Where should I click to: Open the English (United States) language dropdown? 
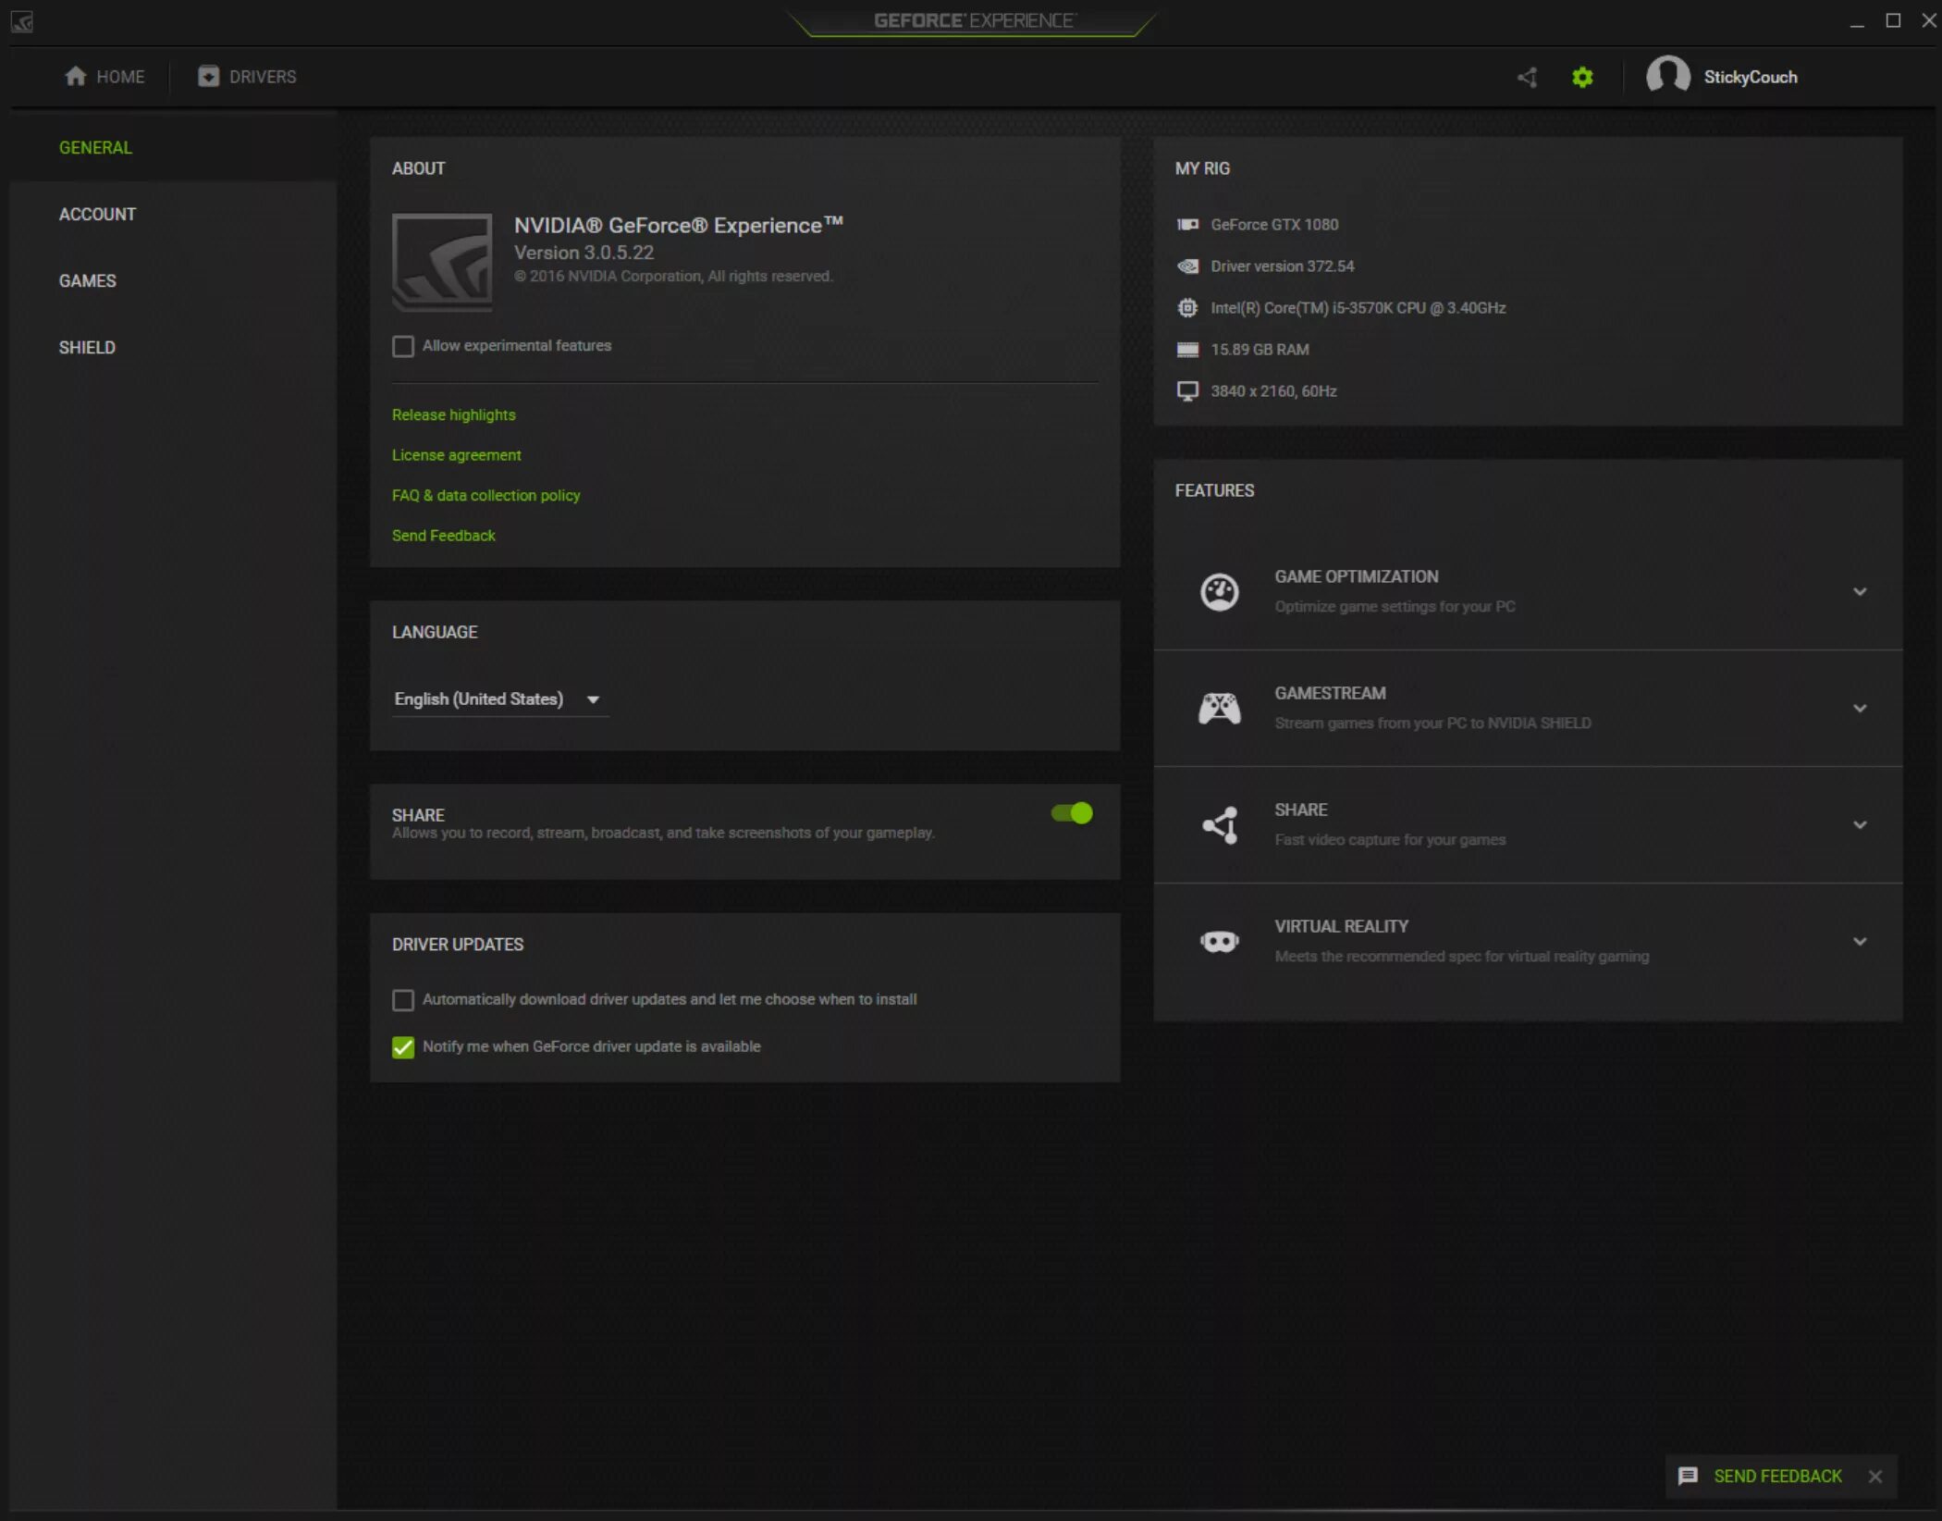498,699
